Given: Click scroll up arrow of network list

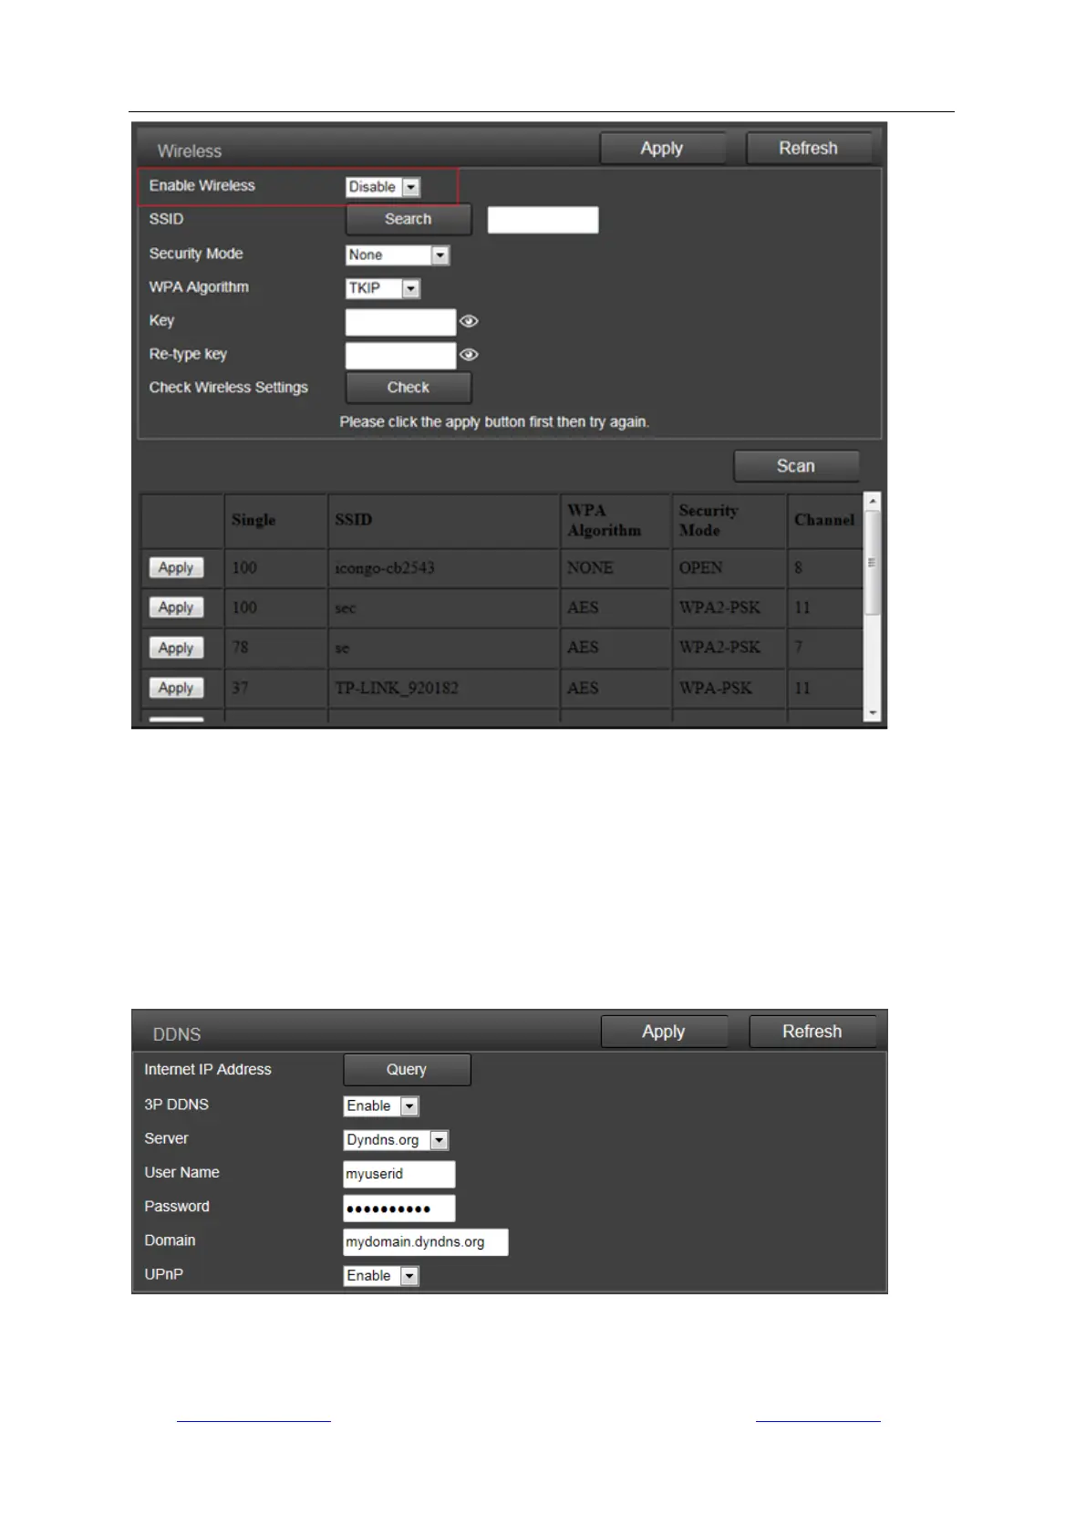Looking at the screenshot, I should tap(873, 502).
